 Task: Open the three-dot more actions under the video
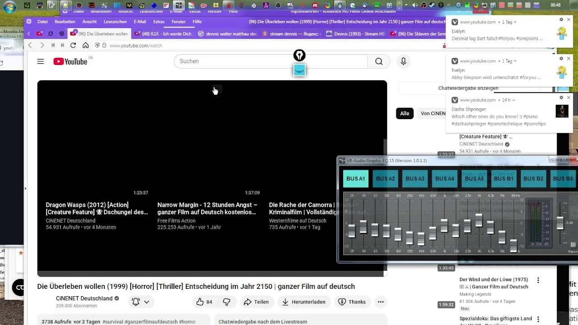(381, 302)
